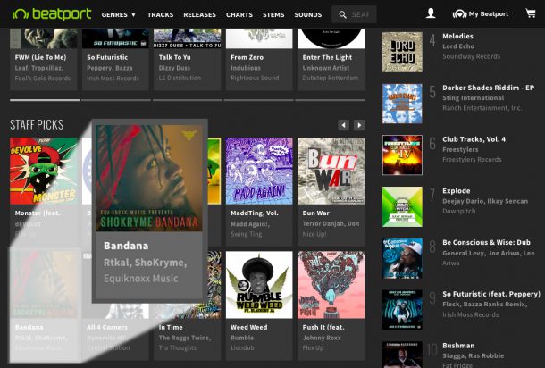Open Darker Shades Riddim - EP title
Screen dimensions: 545x368
[488, 88]
